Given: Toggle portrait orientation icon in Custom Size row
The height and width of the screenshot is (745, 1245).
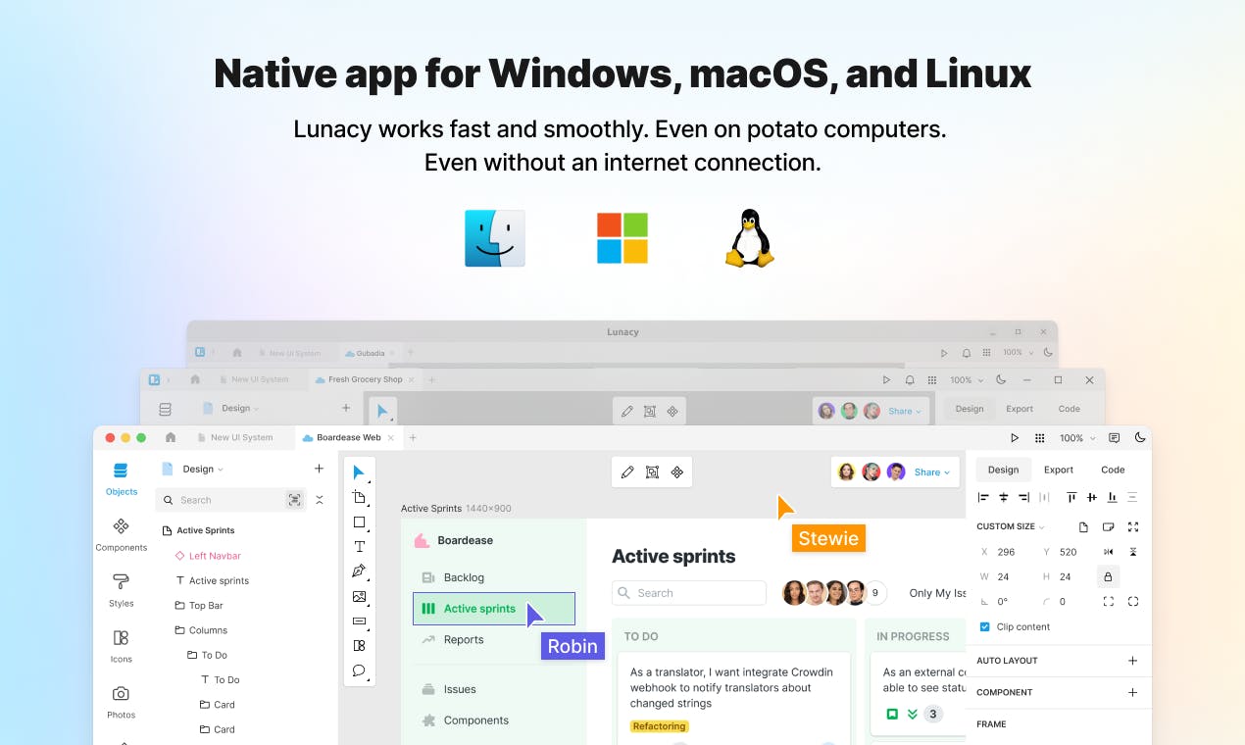Looking at the screenshot, I should (x=1083, y=526).
